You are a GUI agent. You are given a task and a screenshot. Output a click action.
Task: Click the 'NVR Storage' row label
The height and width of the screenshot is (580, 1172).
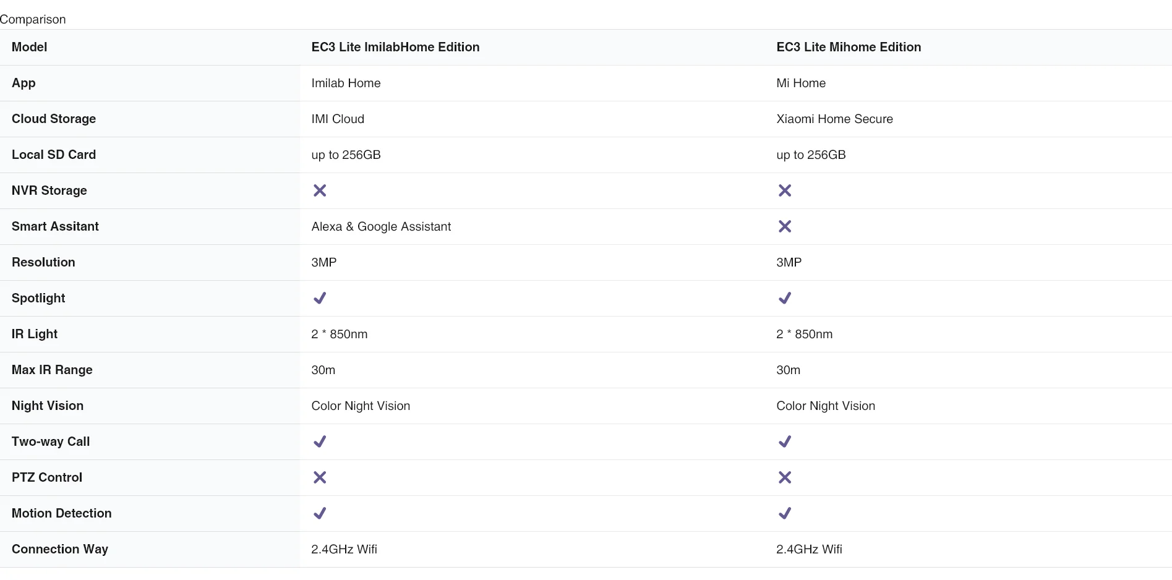pos(49,190)
